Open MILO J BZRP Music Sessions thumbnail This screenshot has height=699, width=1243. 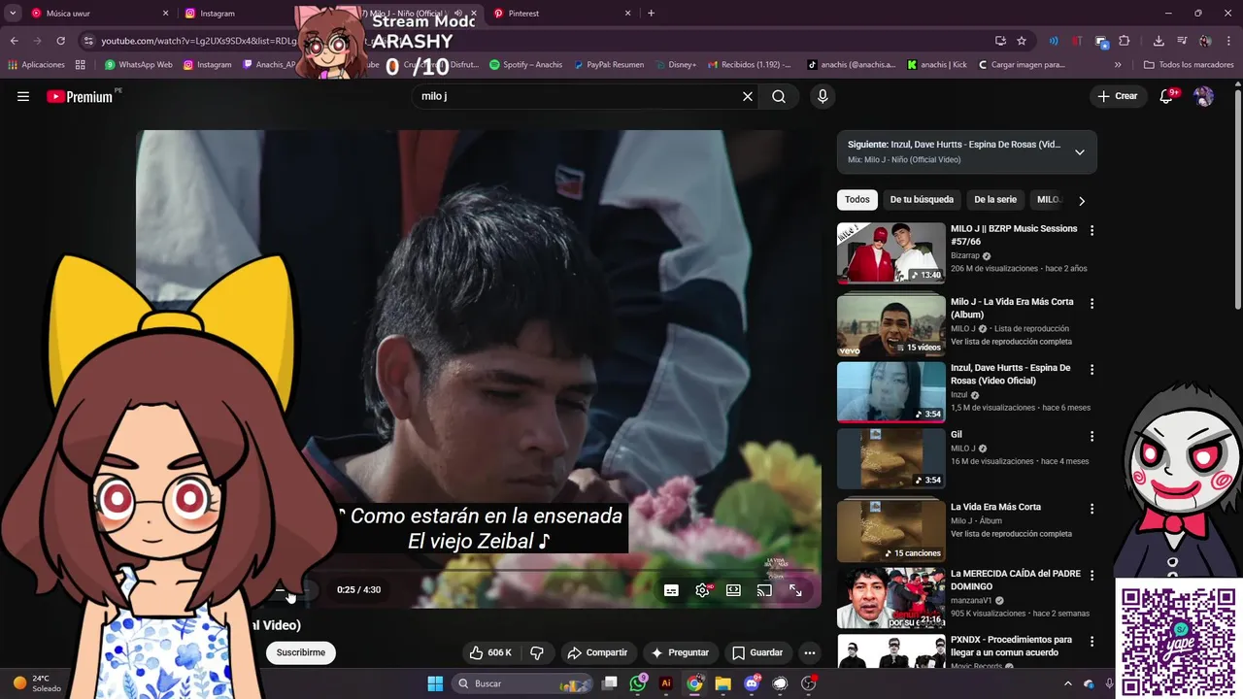[891, 252]
